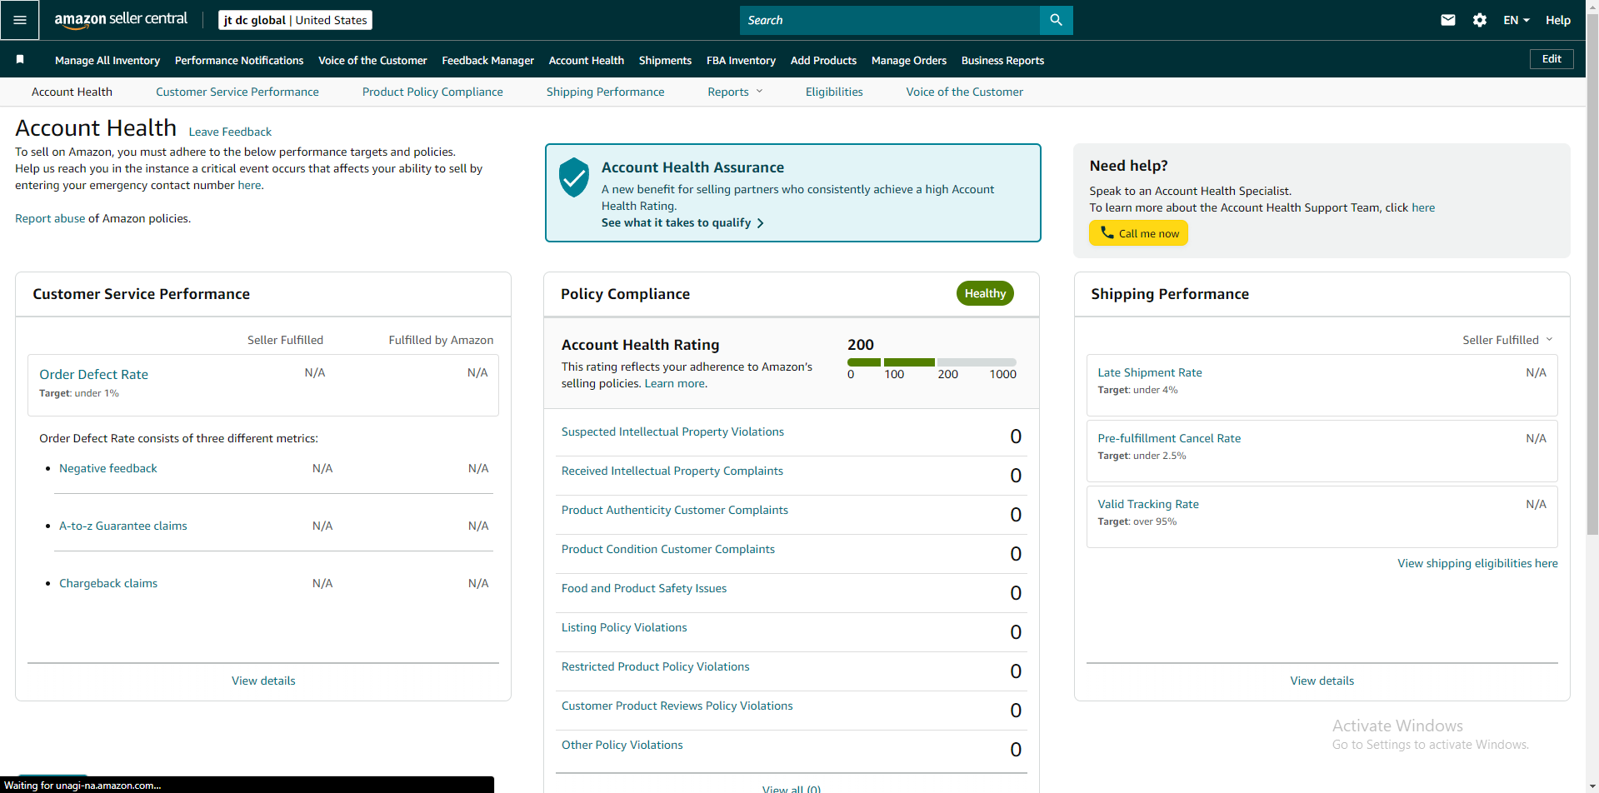Image resolution: width=1599 pixels, height=793 pixels.
Task: Click the Leave Feedback link
Action: 230,132
